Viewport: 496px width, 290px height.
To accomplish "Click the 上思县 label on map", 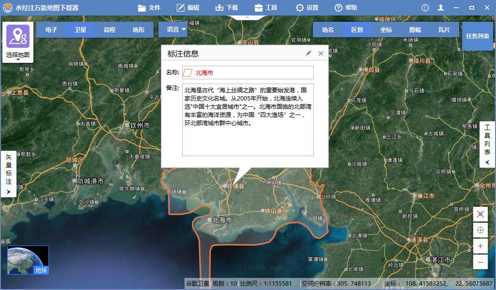I will pos(20,92).
